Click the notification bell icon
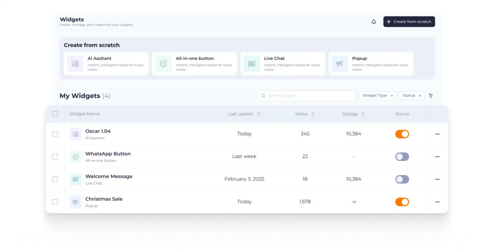The height and width of the screenshot is (252, 494). click(x=373, y=22)
